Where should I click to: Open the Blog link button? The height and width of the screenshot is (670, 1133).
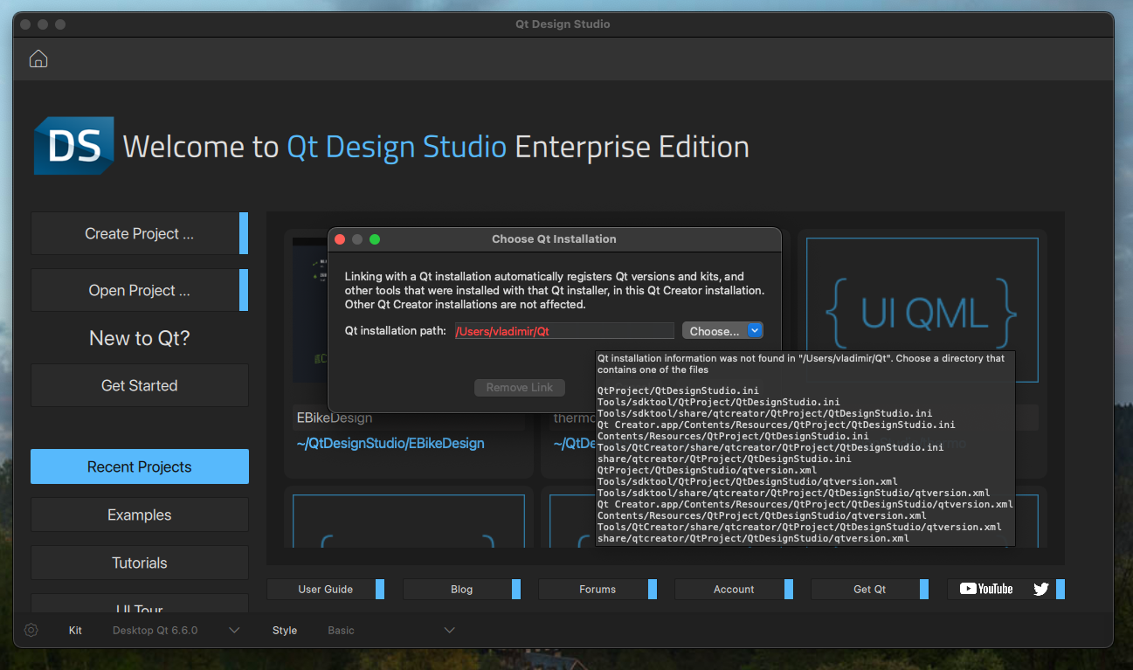462,589
